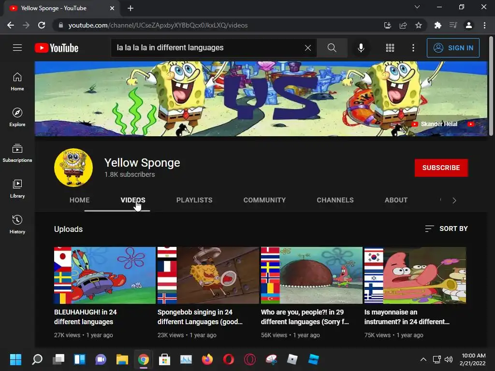Click the Sign In button

pyautogui.click(x=453, y=48)
